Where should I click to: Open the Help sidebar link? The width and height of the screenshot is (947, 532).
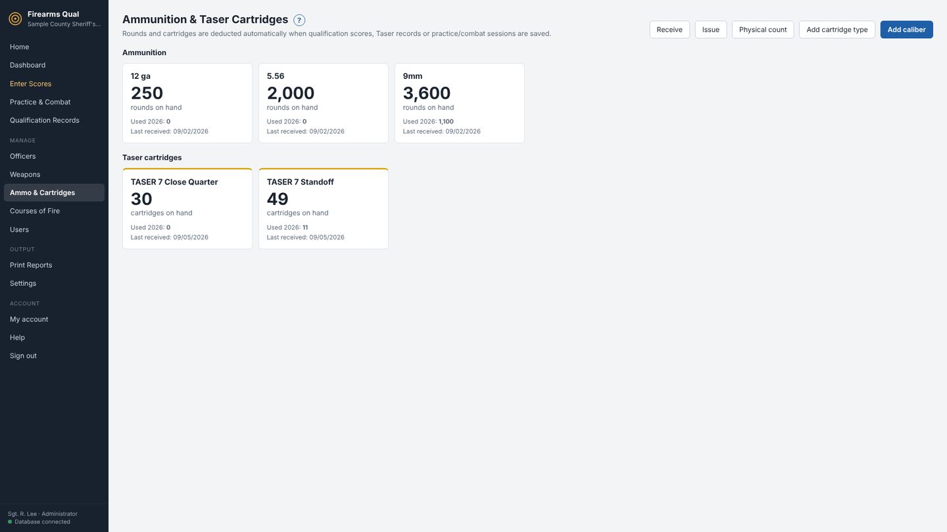(x=54, y=338)
